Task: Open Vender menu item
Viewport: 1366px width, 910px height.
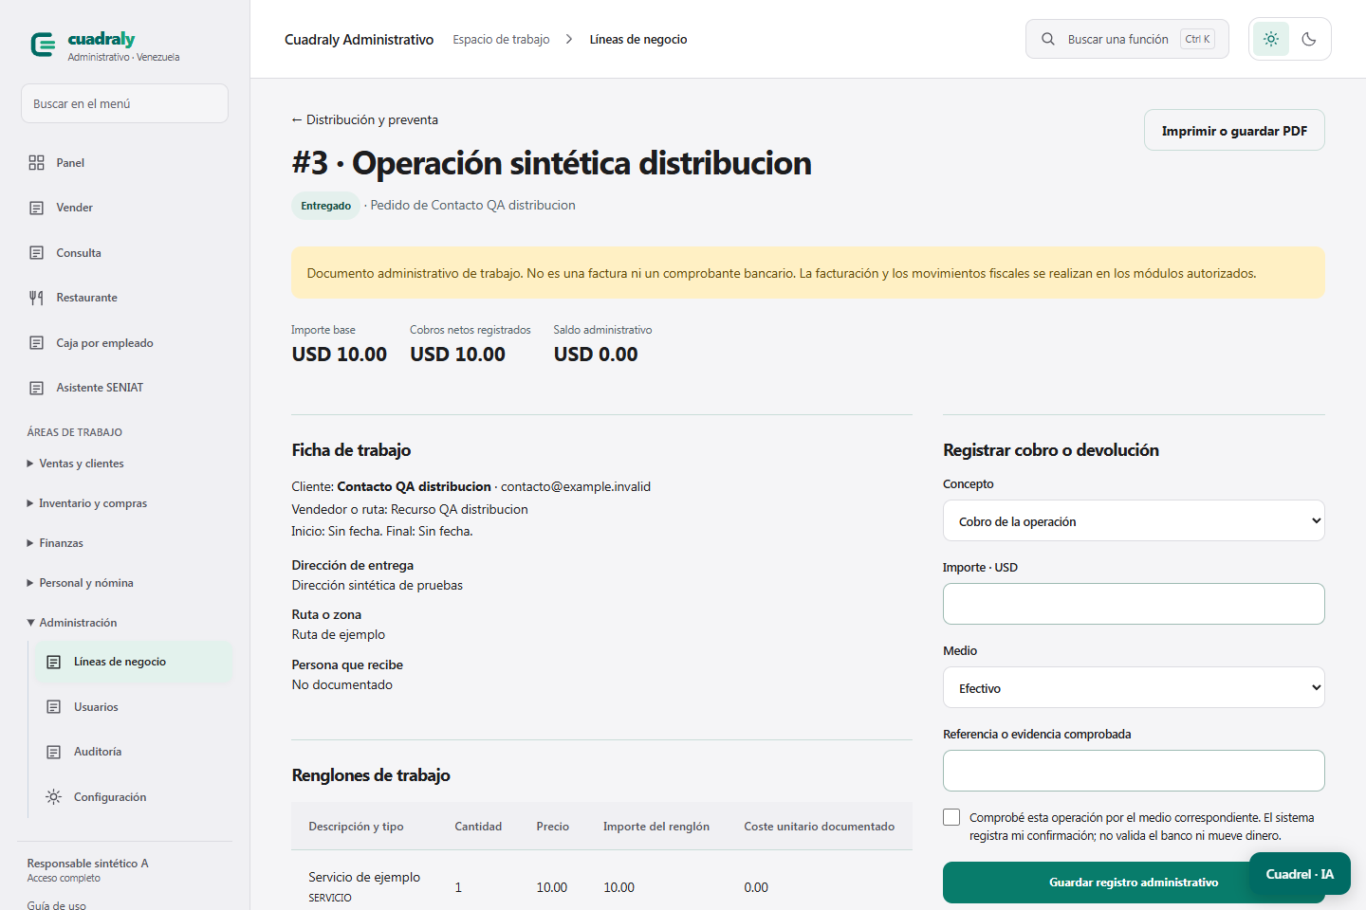Action: coord(124,208)
